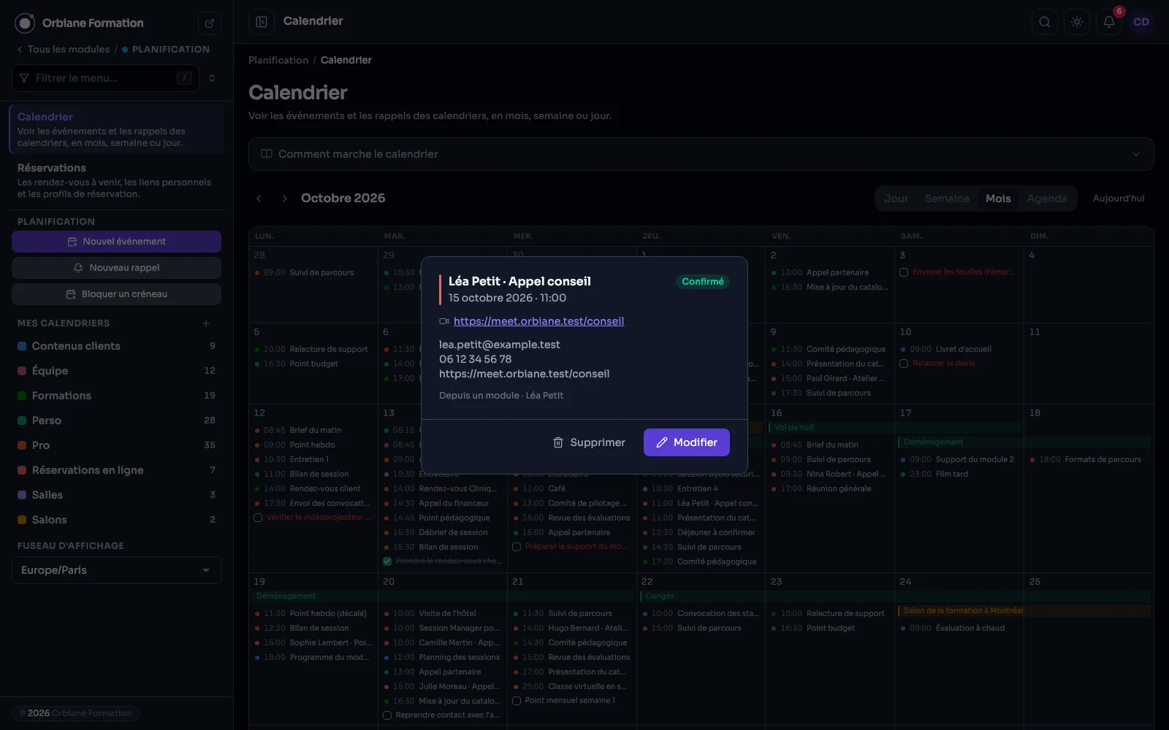The width and height of the screenshot is (1169, 730).
Task: Open the Europe/Paris timezone dropdown
Action: (x=116, y=570)
